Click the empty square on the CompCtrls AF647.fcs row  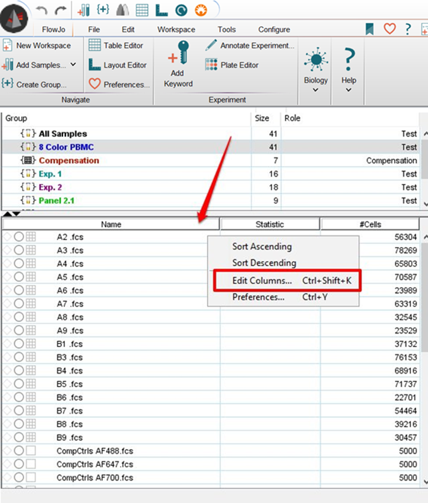(x=31, y=464)
